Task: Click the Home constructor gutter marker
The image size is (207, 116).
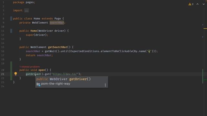Action: [11, 31]
